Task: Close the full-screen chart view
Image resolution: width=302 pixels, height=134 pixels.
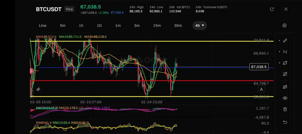Action: tap(286, 9)
